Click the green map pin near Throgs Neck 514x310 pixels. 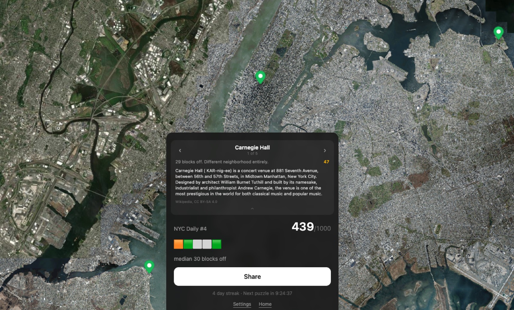point(498,33)
